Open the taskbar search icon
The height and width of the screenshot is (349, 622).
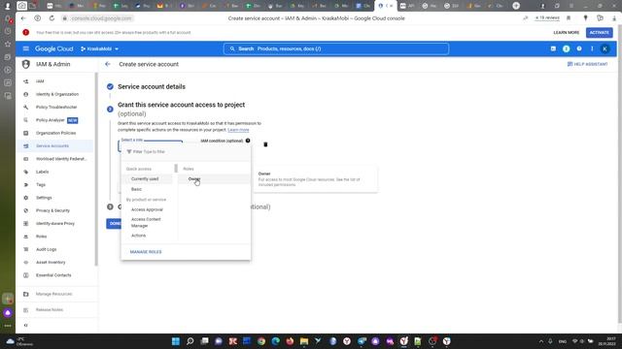point(190,341)
